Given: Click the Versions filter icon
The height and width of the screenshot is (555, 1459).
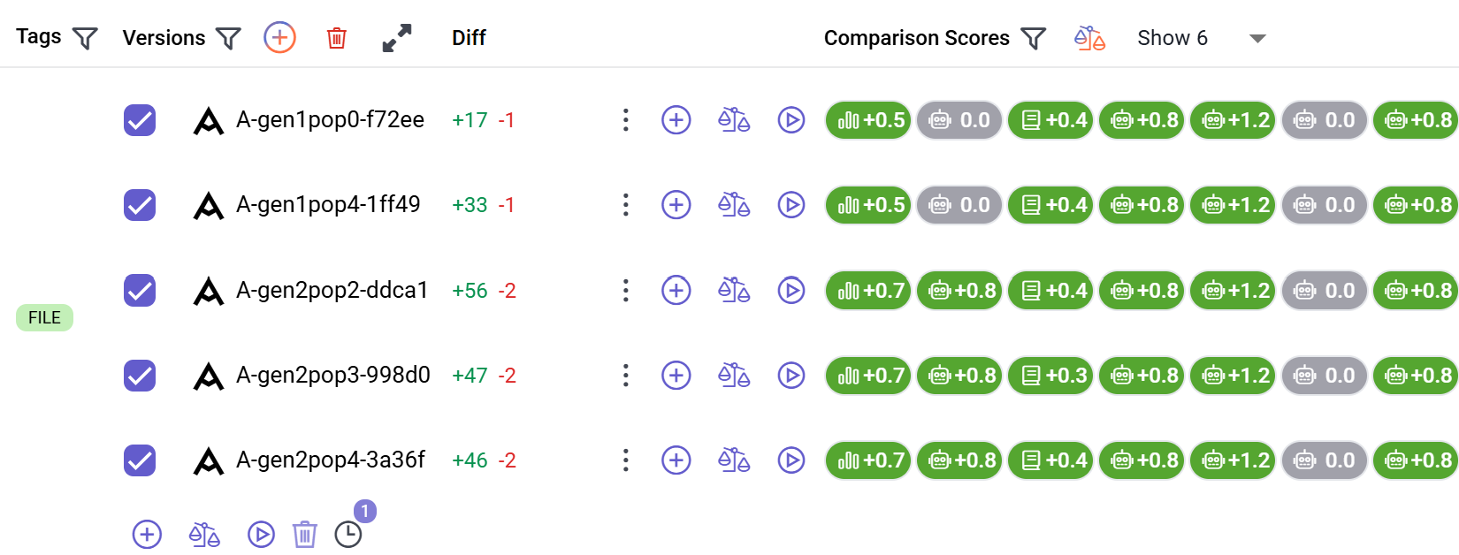Looking at the screenshot, I should tap(227, 37).
